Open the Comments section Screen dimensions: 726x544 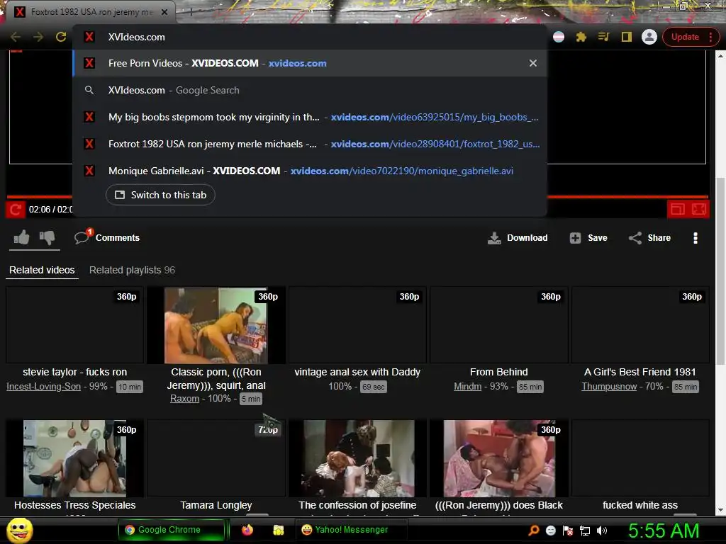(x=107, y=237)
